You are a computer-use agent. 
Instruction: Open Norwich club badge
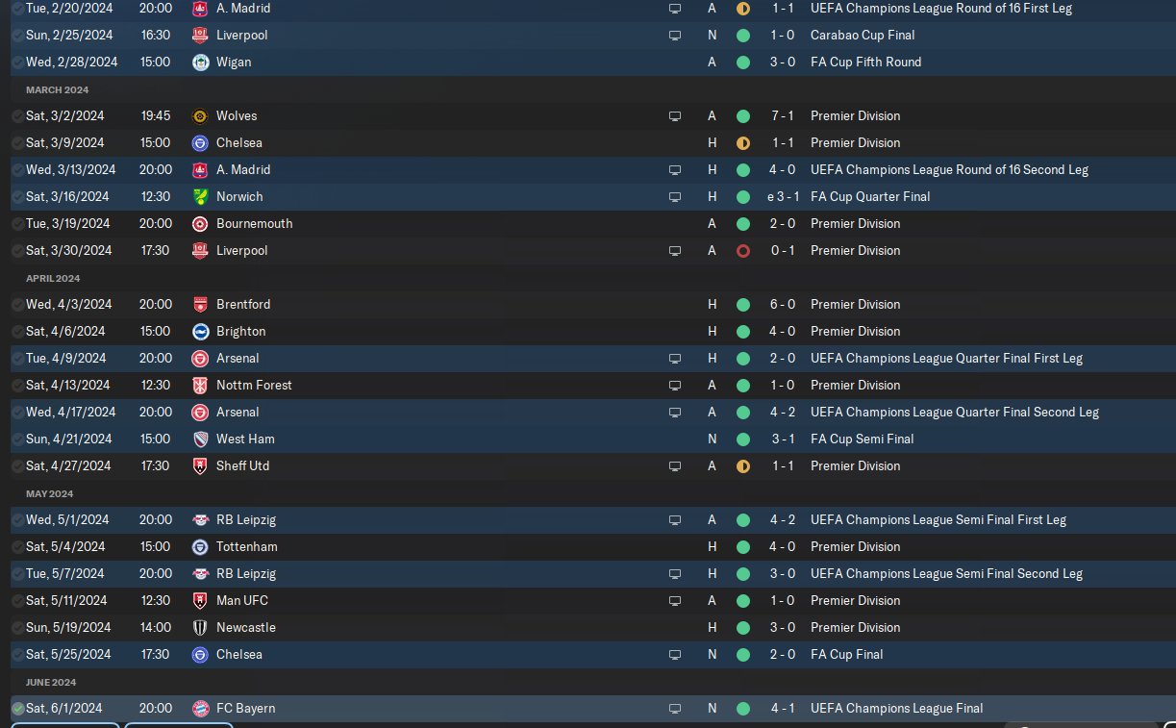coord(200,197)
